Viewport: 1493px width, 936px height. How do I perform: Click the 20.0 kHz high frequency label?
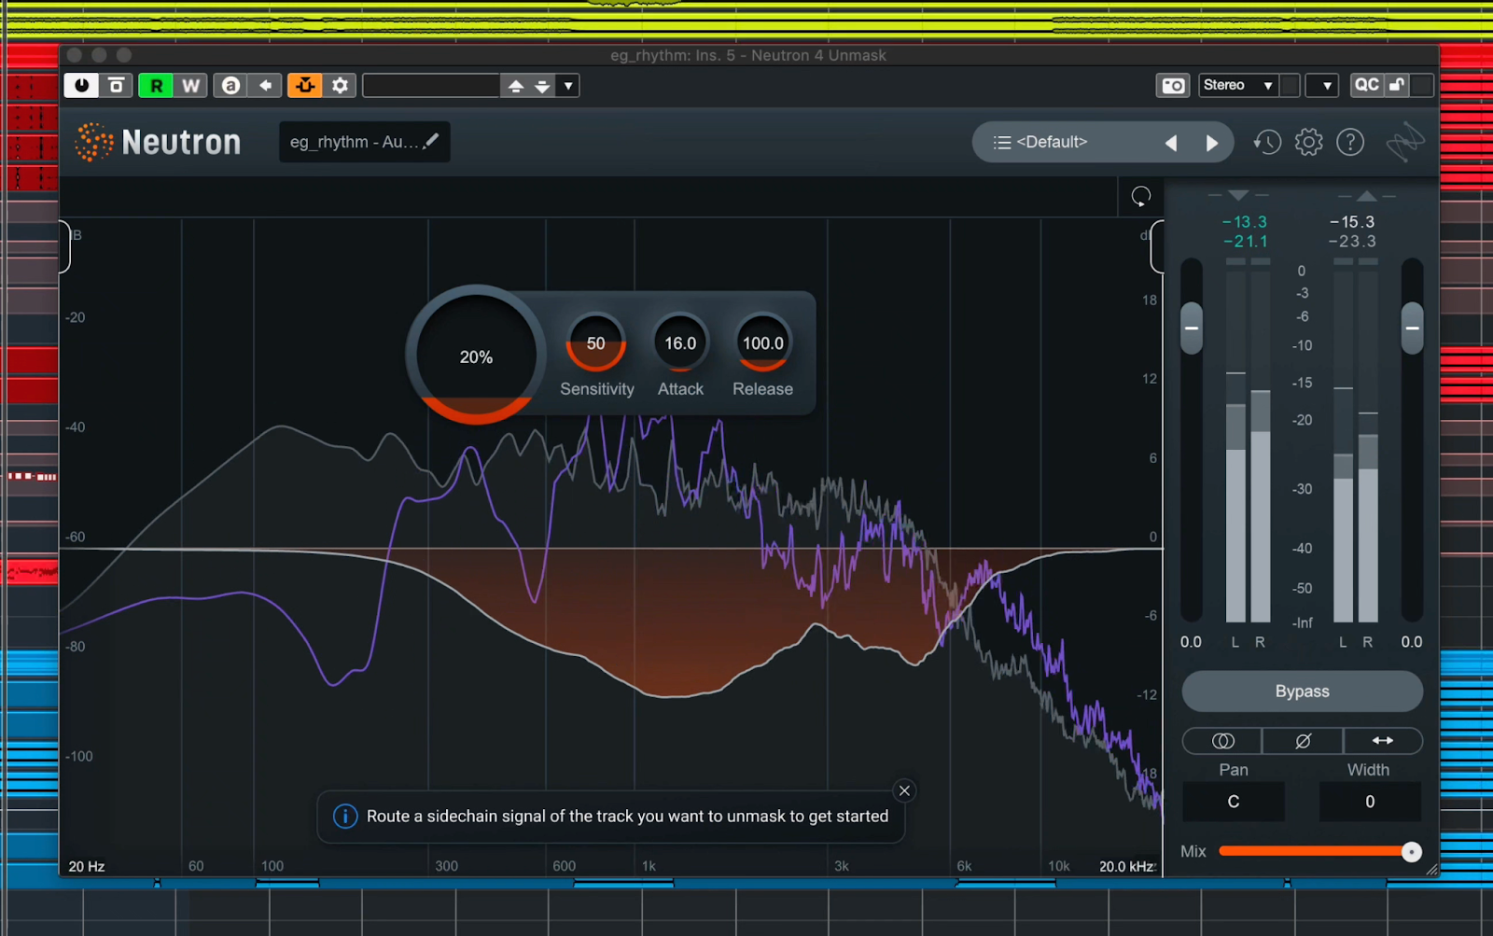click(1126, 866)
